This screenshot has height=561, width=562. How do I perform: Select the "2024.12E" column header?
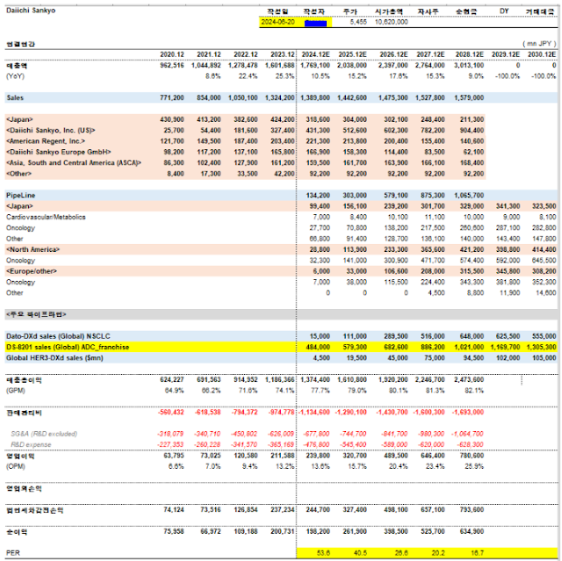click(315, 54)
